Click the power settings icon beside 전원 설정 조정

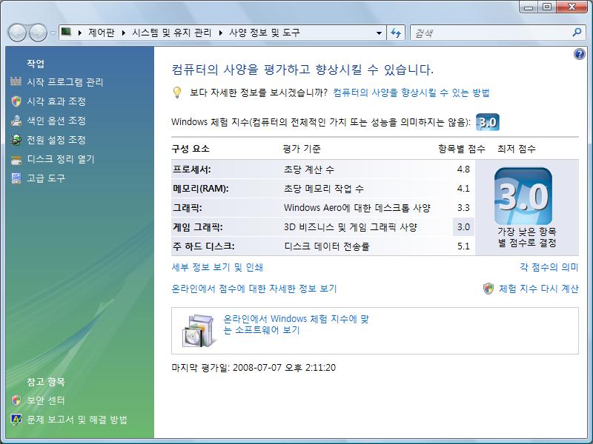(16, 140)
